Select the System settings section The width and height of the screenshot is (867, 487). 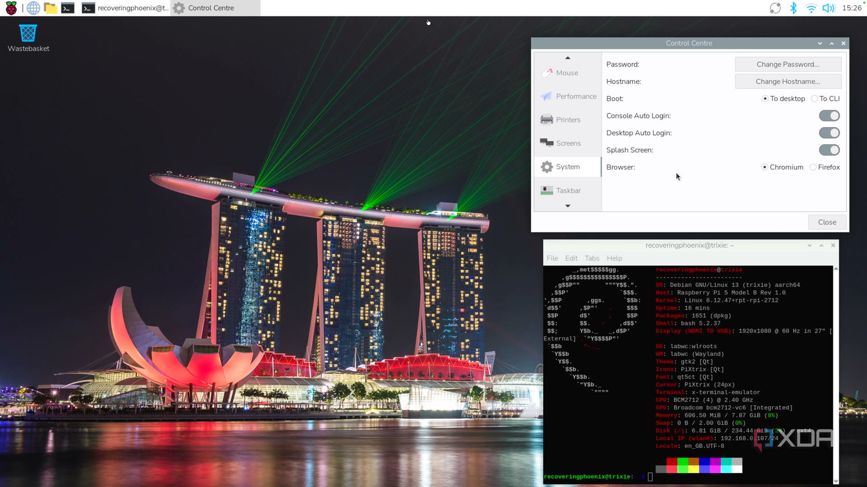[567, 166]
